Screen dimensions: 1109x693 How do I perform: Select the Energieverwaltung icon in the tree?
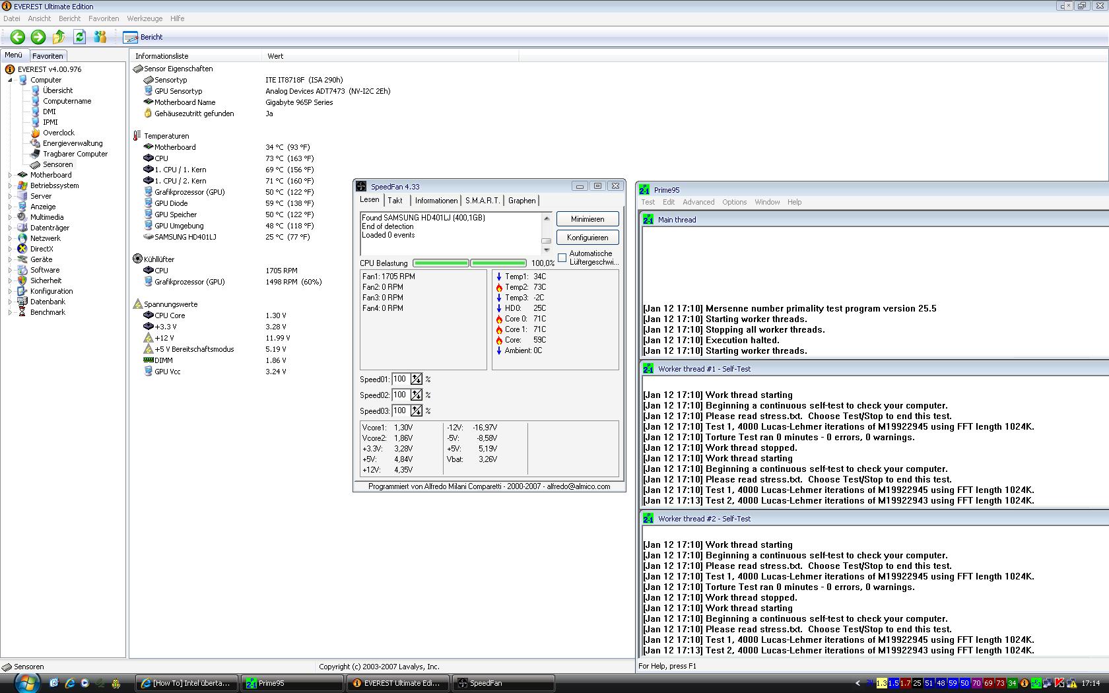click(36, 143)
